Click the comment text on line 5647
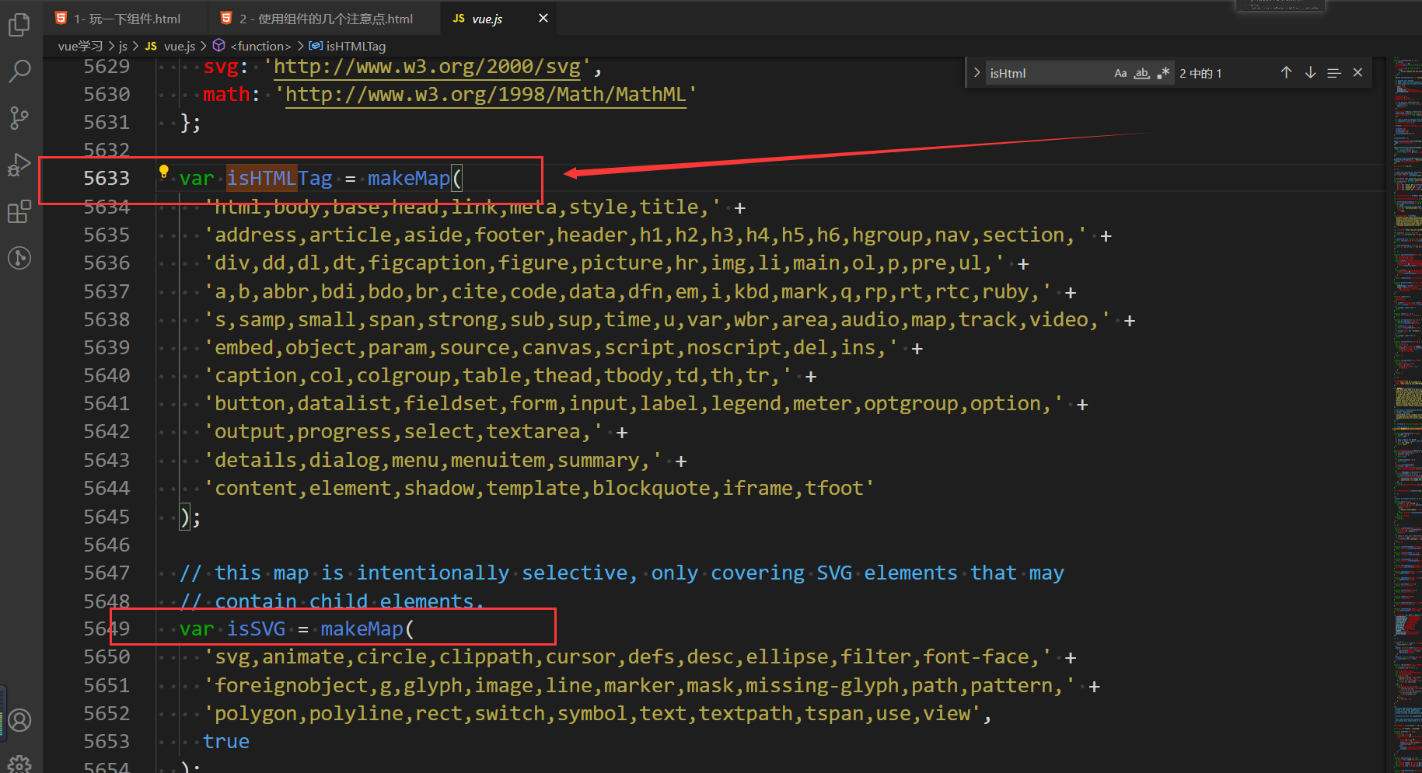The height and width of the screenshot is (773, 1422). 622,573
